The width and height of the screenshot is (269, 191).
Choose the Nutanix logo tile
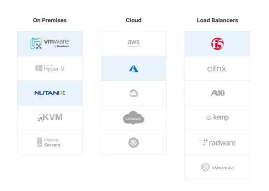(50, 93)
